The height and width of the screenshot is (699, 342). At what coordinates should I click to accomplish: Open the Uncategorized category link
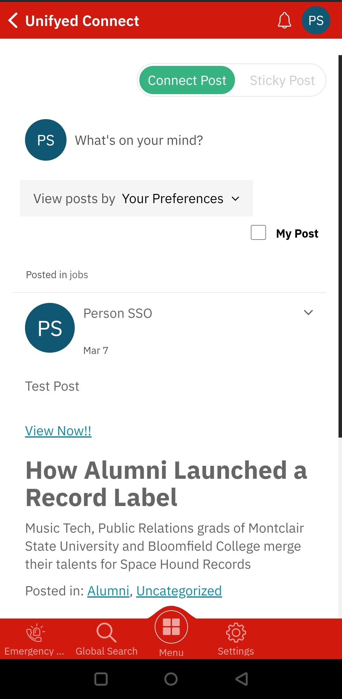(179, 591)
